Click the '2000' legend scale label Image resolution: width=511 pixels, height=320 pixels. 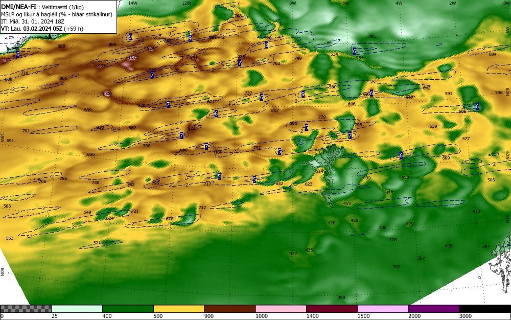pos(414,316)
